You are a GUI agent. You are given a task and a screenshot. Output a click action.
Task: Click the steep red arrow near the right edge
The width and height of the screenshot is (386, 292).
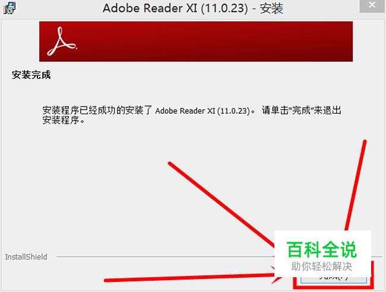pyautogui.click(x=356, y=185)
